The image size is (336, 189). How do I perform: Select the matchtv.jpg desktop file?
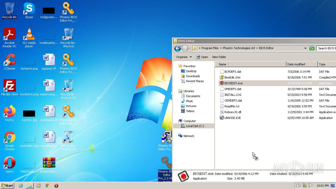coord(29,115)
